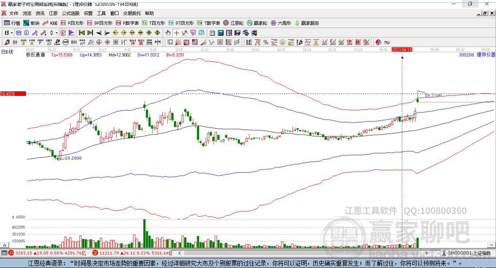Step chart left with black arrow
Viewport: 496px width, 268px height.
(x=99, y=33)
